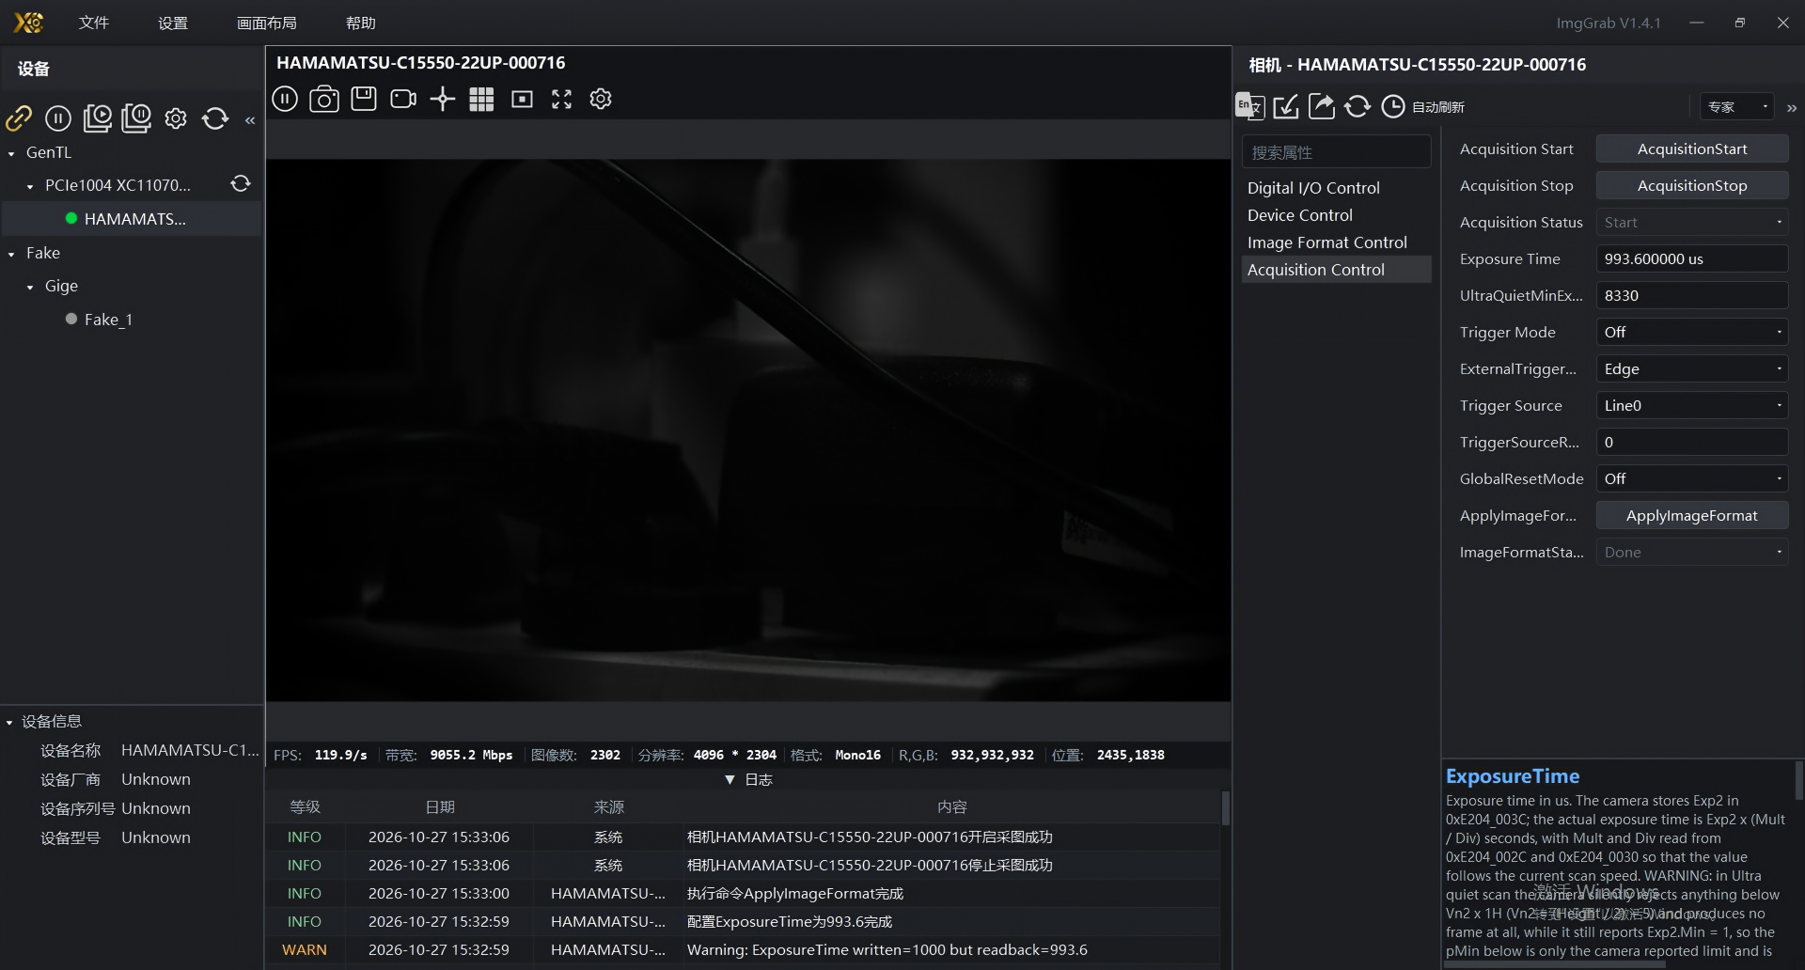Take a snapshot with the camera icon
Image resolution: width=1805 pixels, height=970 pixels.
[324, 99]
